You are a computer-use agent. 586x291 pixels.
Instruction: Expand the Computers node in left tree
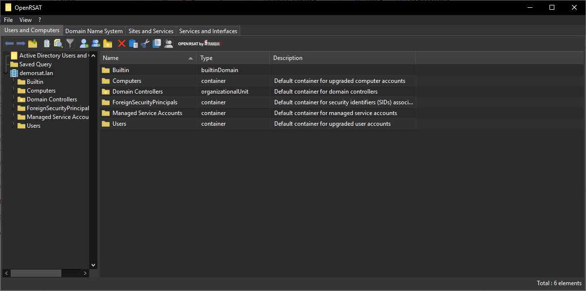[x=14, y=91]
